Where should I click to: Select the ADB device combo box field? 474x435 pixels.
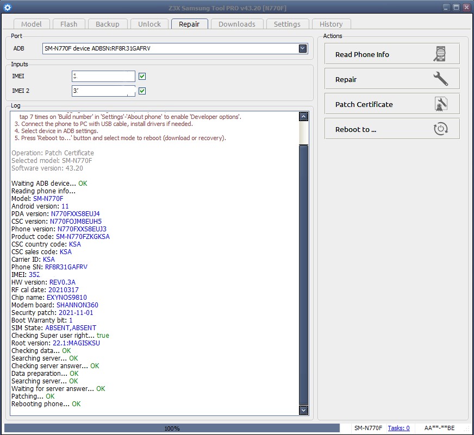pos(175,48)
